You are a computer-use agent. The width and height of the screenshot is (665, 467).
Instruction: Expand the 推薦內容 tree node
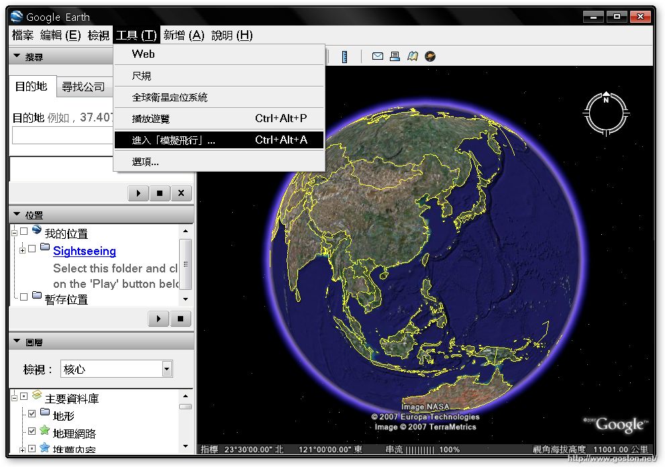point(22,450)
